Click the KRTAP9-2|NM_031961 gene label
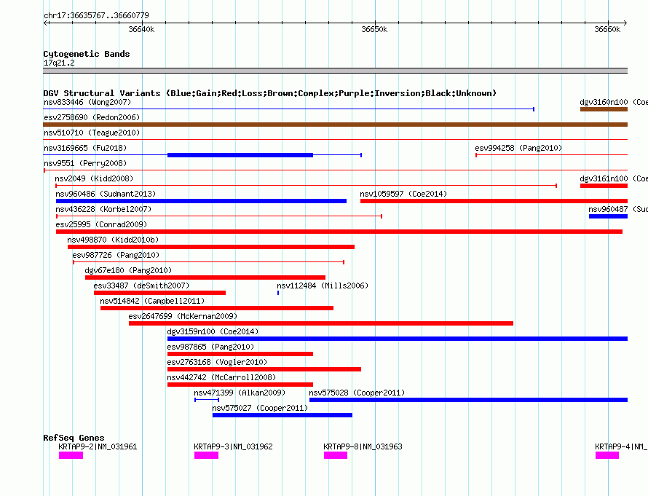This screenshot has height=496, width=648. pyautogui.click(x=98, y=446)
